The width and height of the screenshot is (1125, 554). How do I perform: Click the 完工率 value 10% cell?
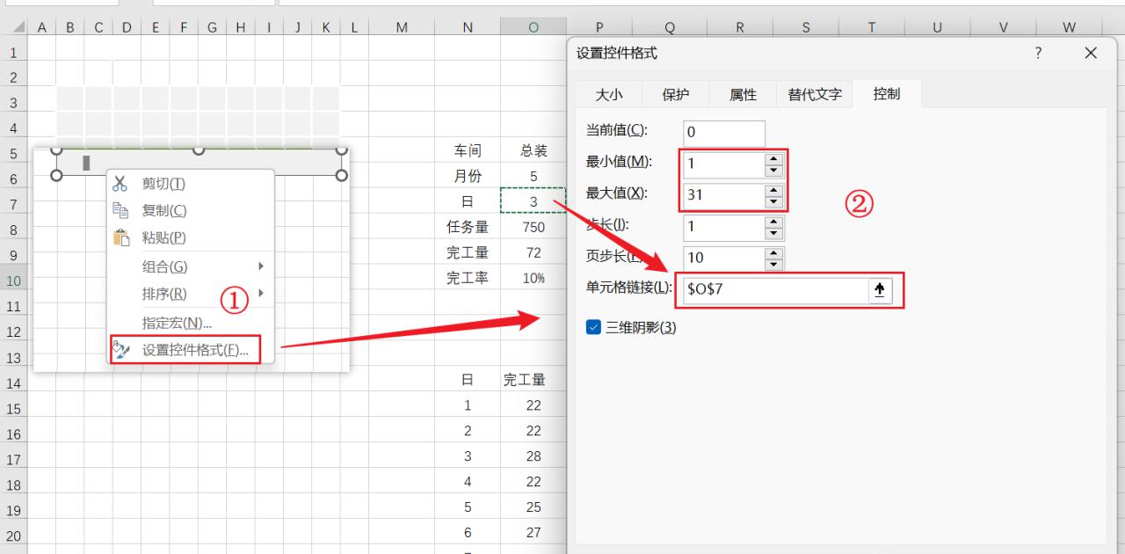533,278
